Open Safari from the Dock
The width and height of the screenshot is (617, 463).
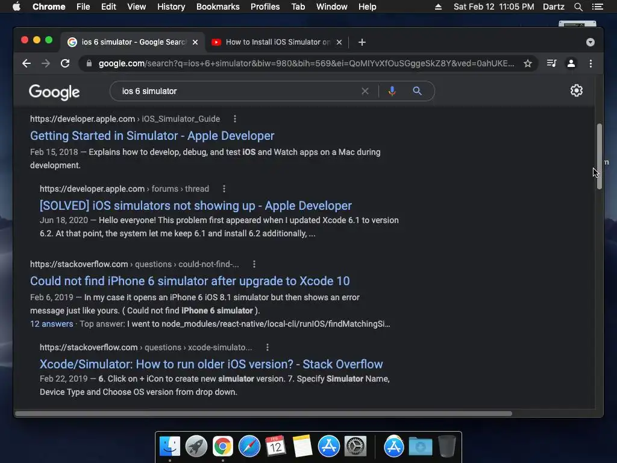point(249,447)
